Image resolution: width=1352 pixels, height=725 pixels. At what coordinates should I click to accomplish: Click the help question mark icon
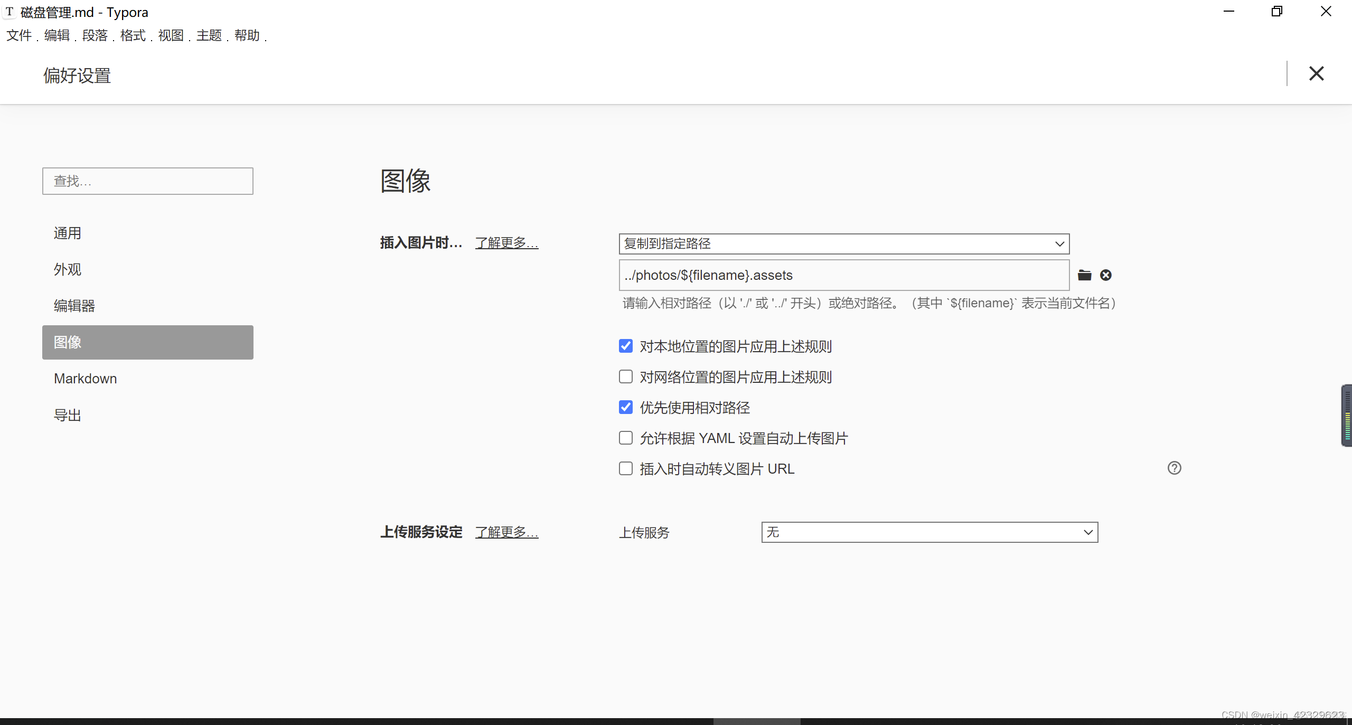coord(1174,468)
